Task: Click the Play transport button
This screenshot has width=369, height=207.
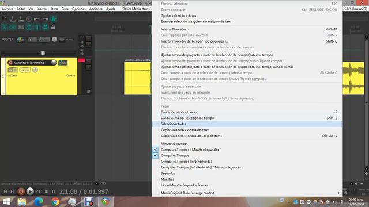Action: pyautogui.click(x=30, y=191)
